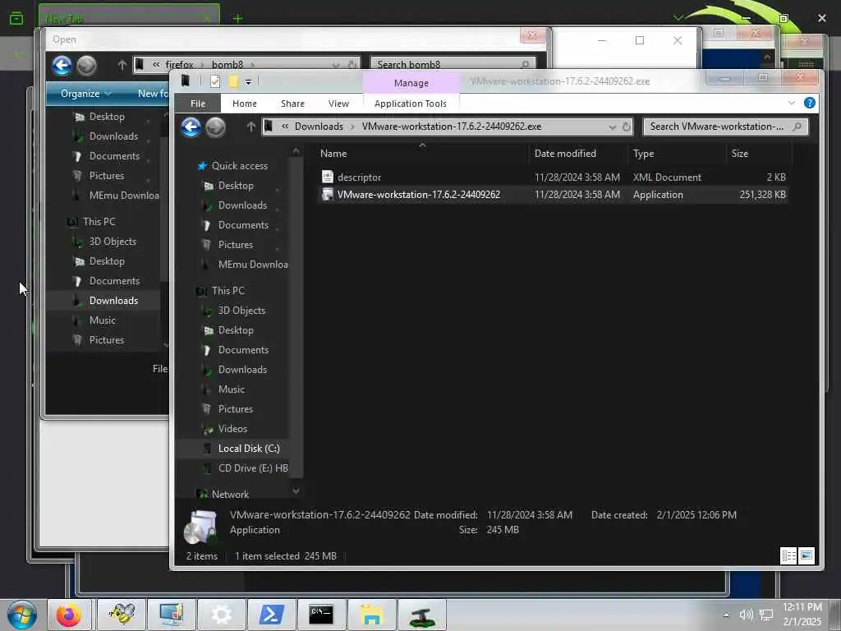Go back in front Explorer window
This screenshot has width=841, height=631.
pos(191,127)
